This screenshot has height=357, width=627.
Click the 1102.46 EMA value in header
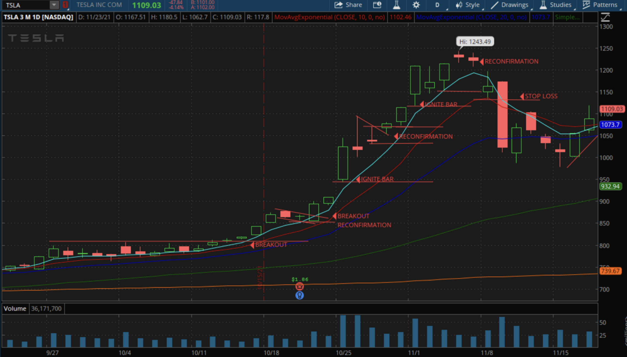400,17
